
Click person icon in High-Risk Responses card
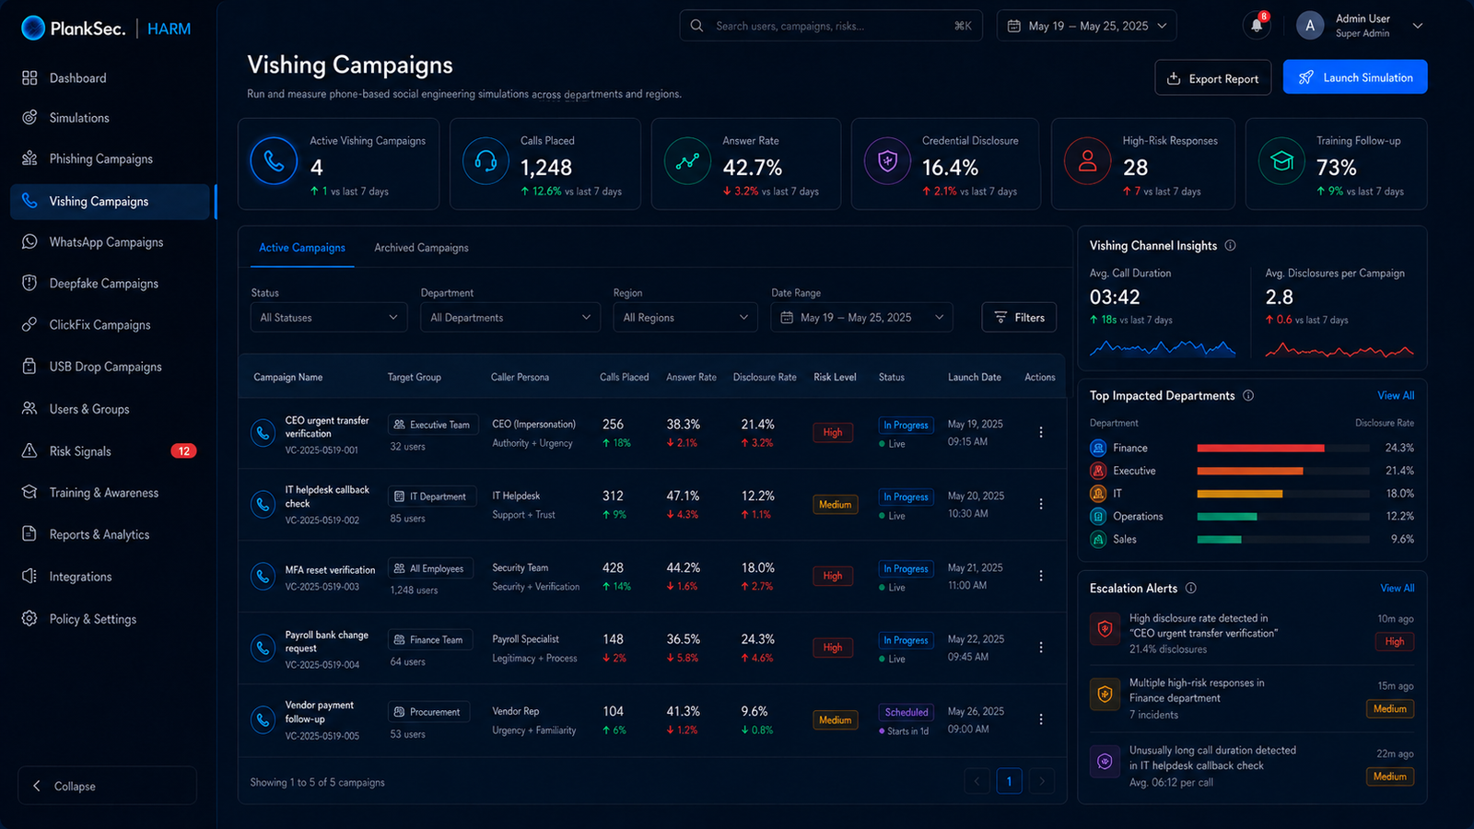1088,161
